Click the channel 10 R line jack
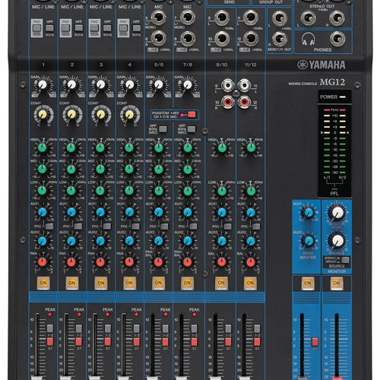 coord(222,39)
